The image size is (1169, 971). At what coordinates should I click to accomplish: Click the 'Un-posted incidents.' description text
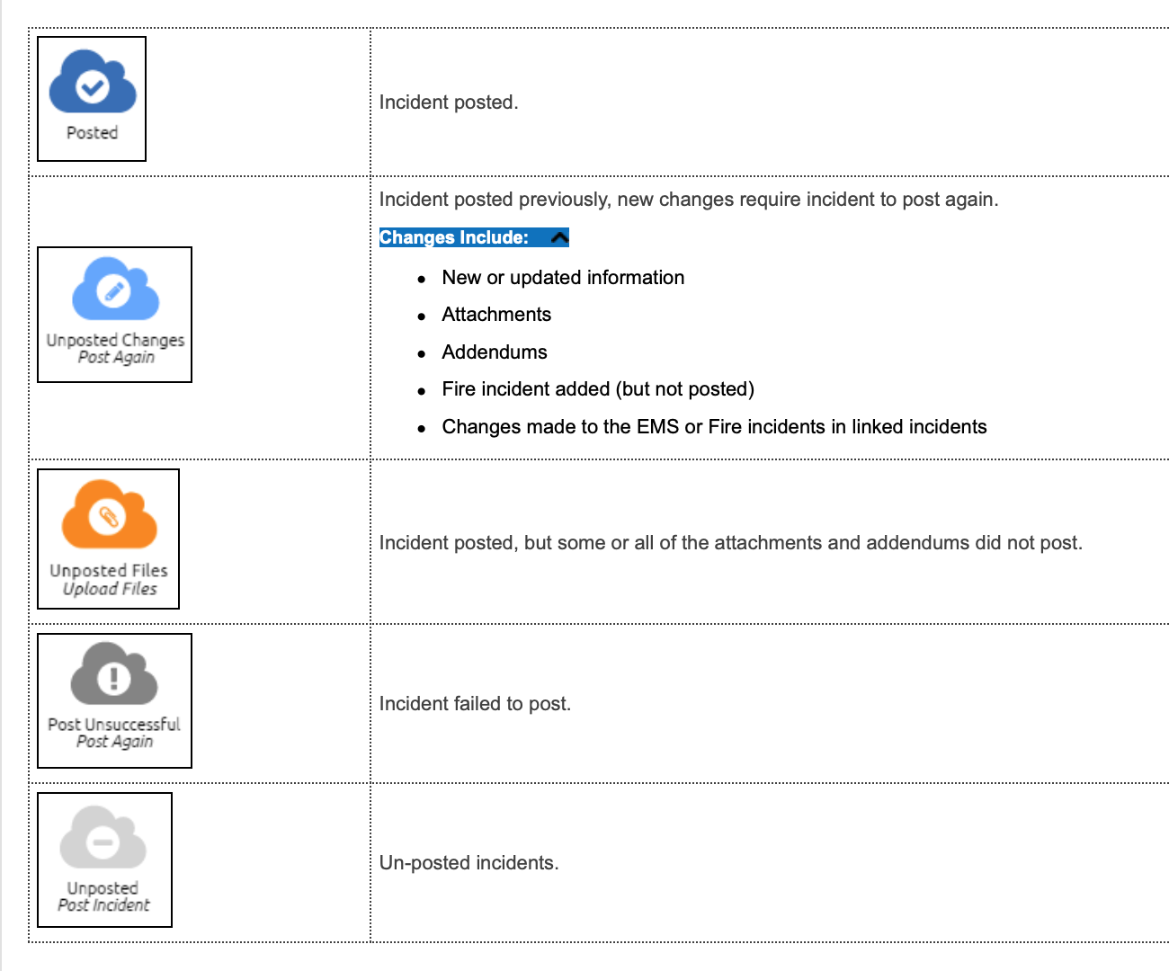point(468,863)
